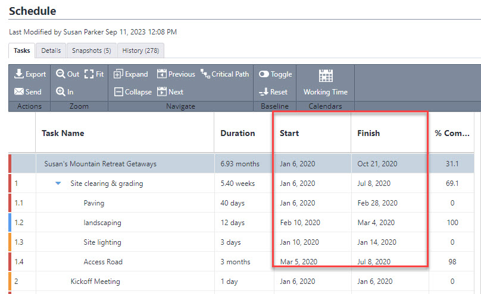Click the Export icon in Actions
Screen dimensions: 481x294
19,74
